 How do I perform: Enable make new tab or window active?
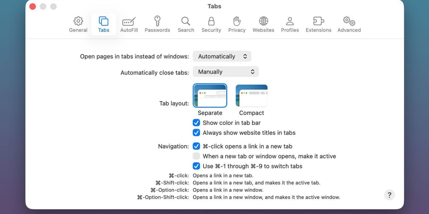[x=196, y=156]
